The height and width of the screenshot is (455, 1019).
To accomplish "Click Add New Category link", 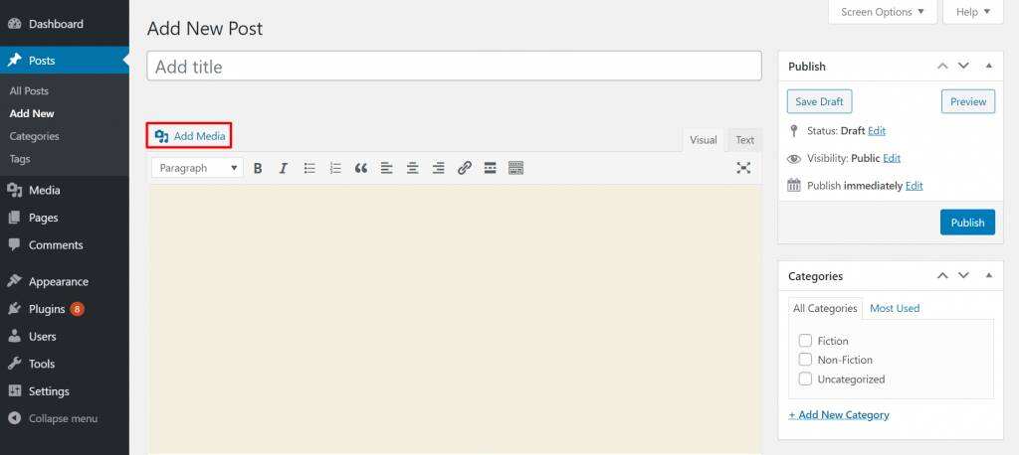I will 838,414.
